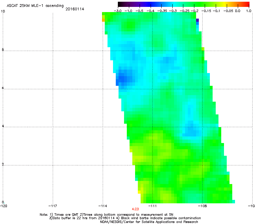Click the color scale label "-0.15"

point(206,11)
